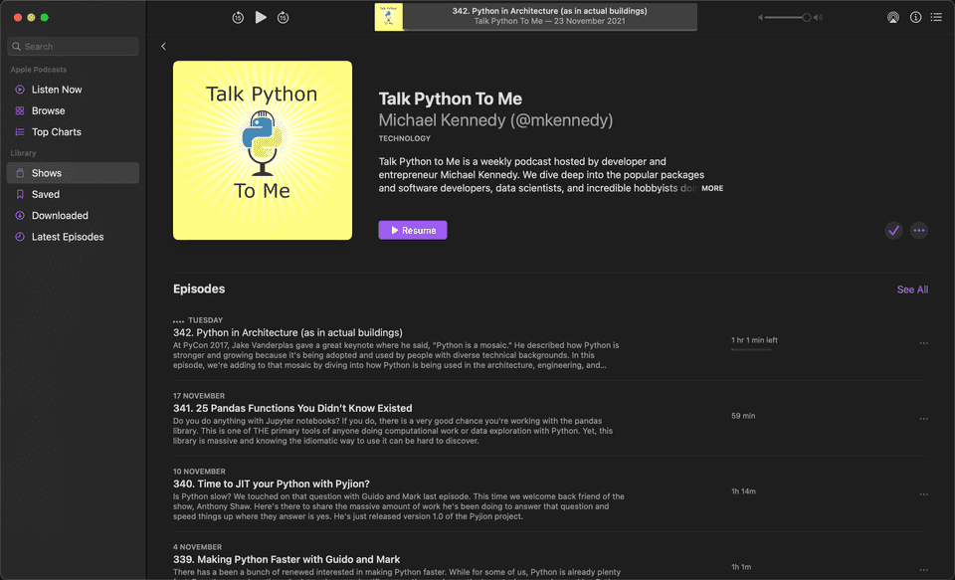The width and height of the screenshot is (955, 580).
Task: Click '1 hr 1 min left' duration
Action: tap(754, 340)
